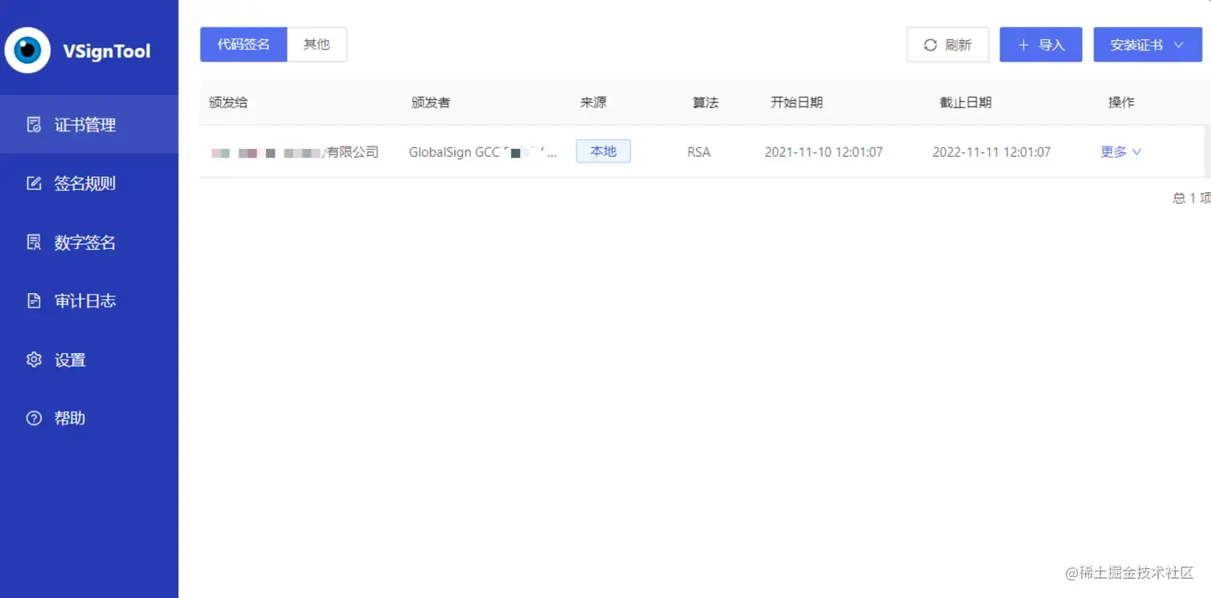The height and width of the screenshot is (598, 1211).
Task: Expand the 安装证书 dropdown arrow
Action: [1178, 45]
